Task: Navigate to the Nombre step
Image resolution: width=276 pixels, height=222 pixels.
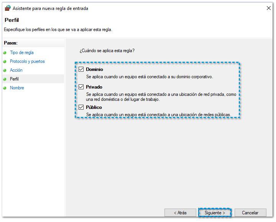Action: coord(17,88)
